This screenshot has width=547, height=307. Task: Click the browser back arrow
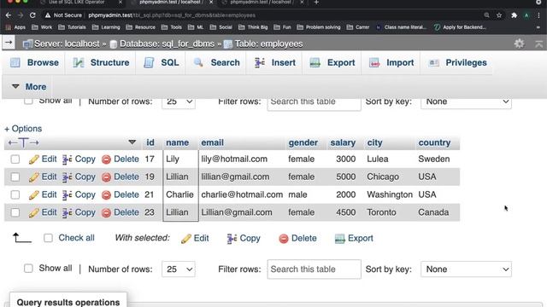pos(9,15)
